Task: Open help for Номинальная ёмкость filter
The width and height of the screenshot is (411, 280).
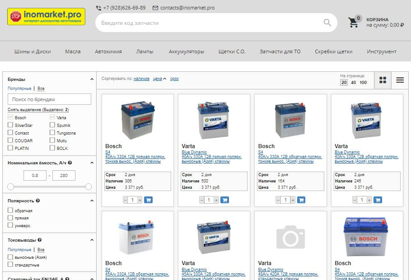Action: (x=70, y=163)
